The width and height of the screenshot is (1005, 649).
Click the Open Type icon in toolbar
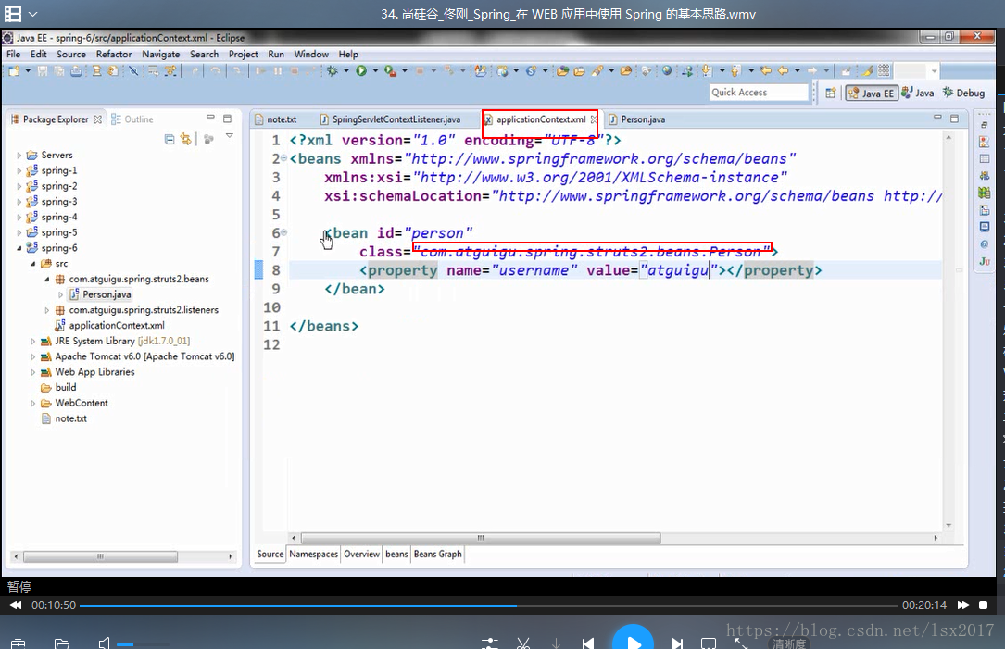click(562, 71)
